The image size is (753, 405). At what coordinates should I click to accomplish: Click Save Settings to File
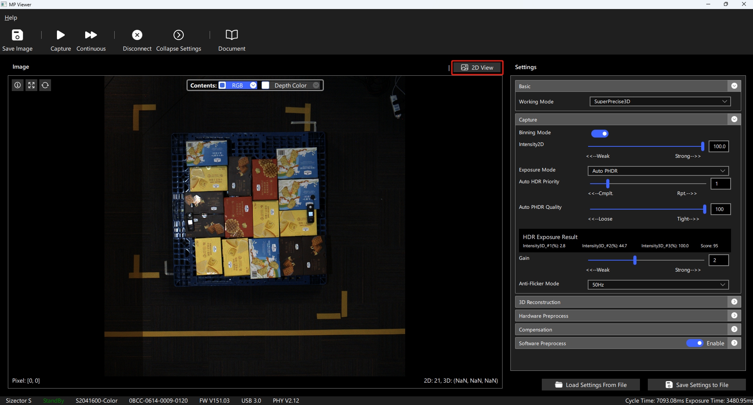[697, 385]
